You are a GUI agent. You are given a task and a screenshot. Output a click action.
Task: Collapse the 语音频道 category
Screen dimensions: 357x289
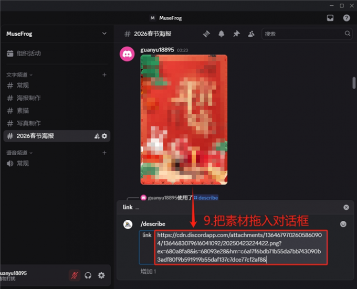coord(19,153)
